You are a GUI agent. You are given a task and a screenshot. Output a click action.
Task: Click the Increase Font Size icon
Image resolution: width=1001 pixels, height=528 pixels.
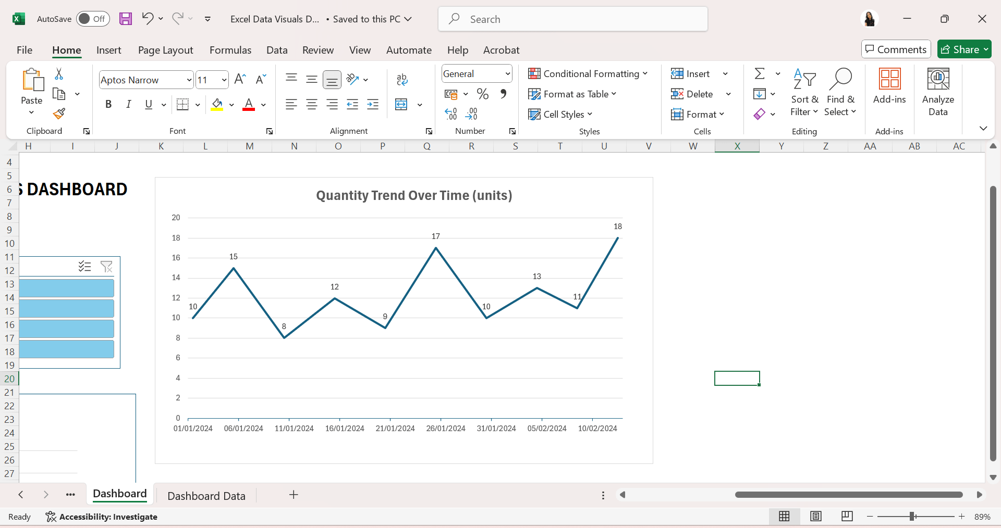pyautogui.click(x=240, y=79)
